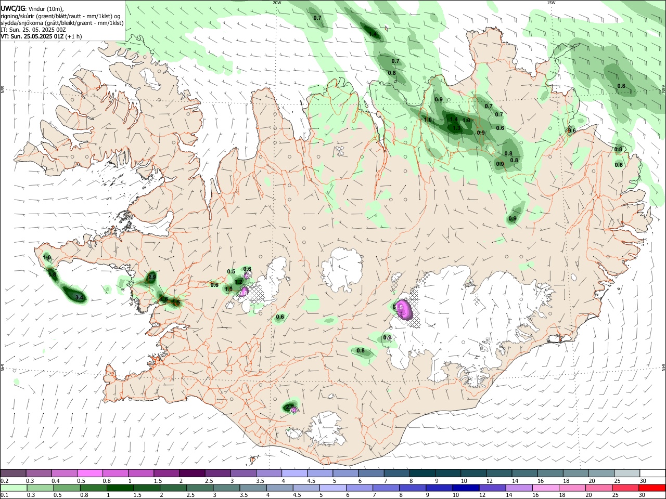This screenshot has height=499, width=666.
Task: Click the bright red lower-row swatch at 30
Action: 651,488
